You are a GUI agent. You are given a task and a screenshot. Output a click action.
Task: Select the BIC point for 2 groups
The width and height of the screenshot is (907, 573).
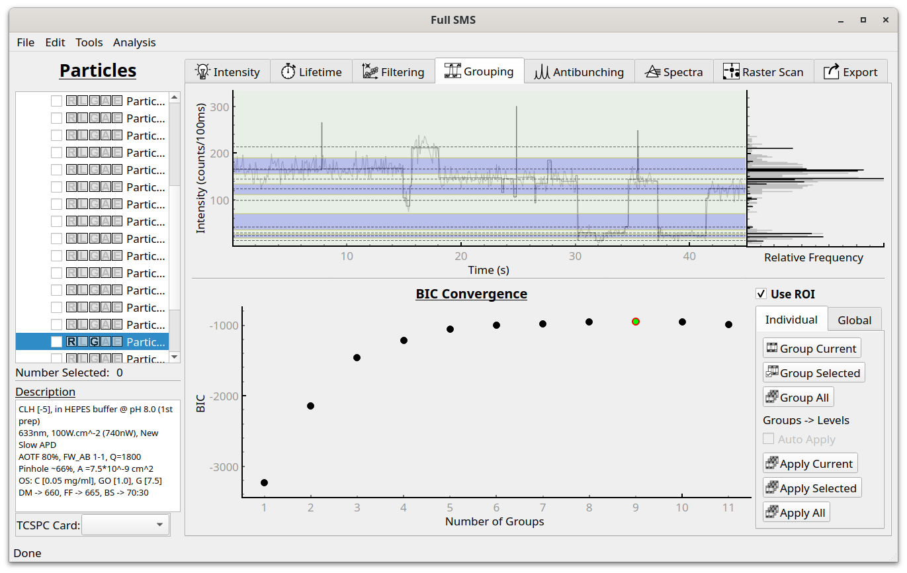(310, 406)
